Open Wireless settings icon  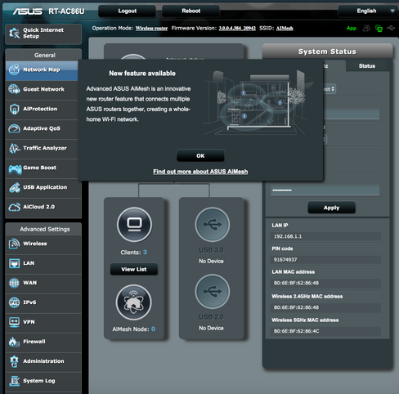coord(14,244)
